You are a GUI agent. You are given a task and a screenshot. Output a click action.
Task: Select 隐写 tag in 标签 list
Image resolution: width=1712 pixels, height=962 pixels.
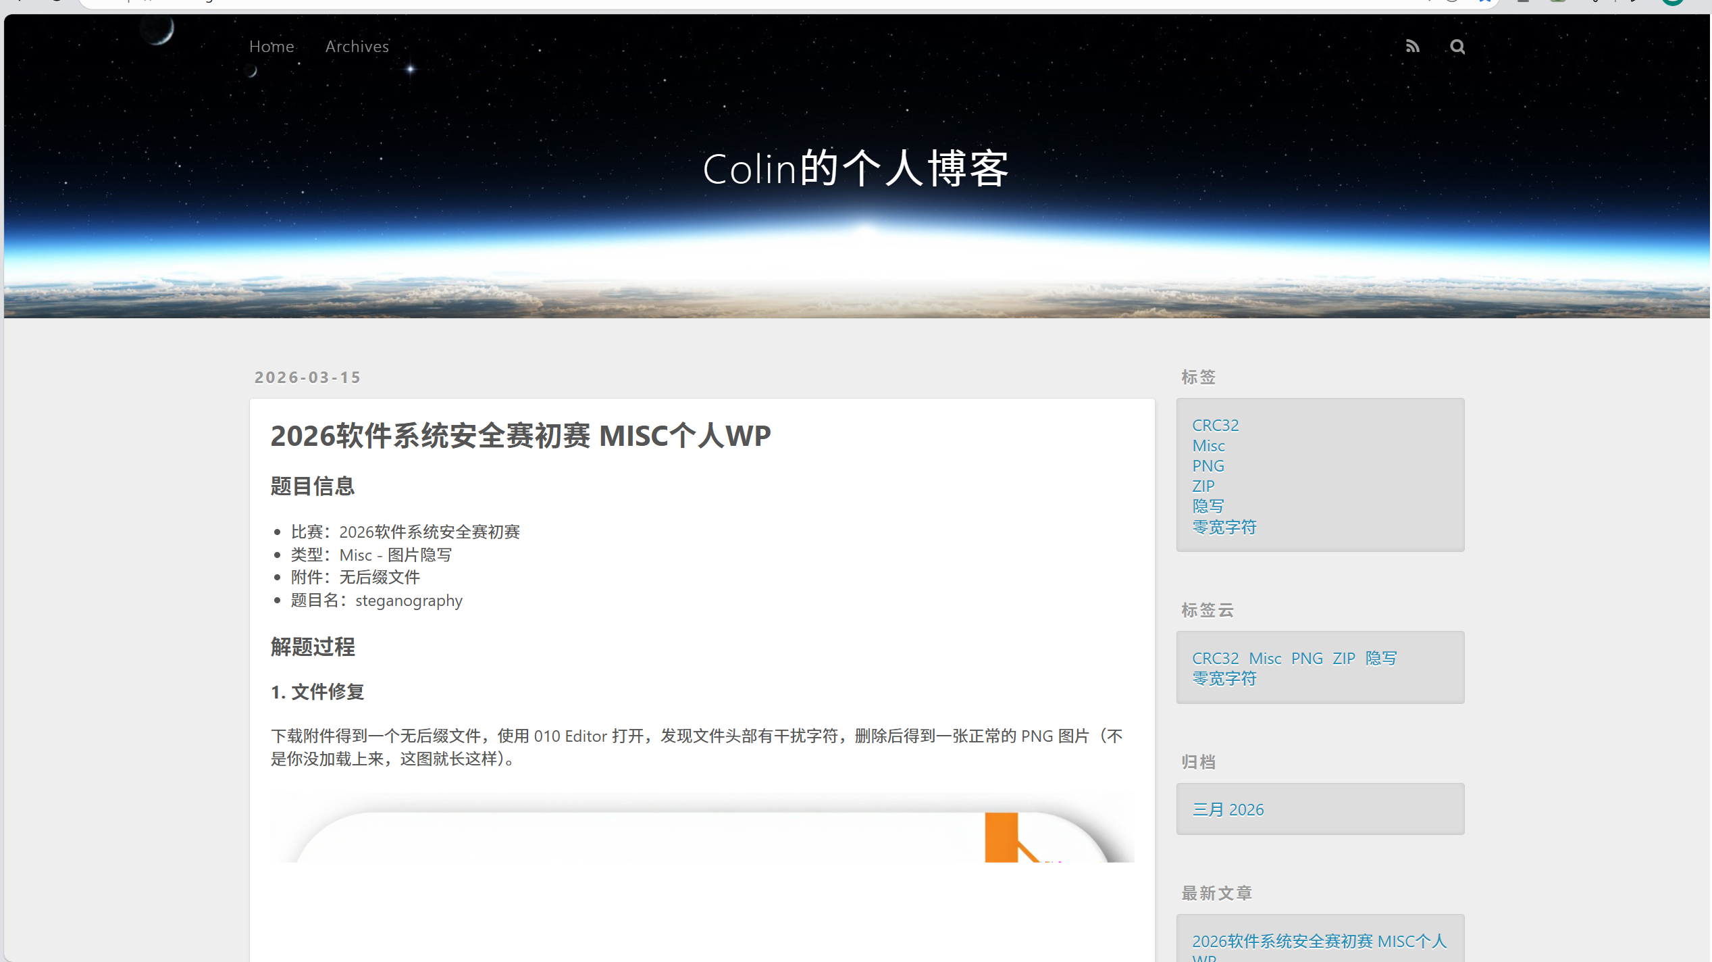[x=1208, y=506]
